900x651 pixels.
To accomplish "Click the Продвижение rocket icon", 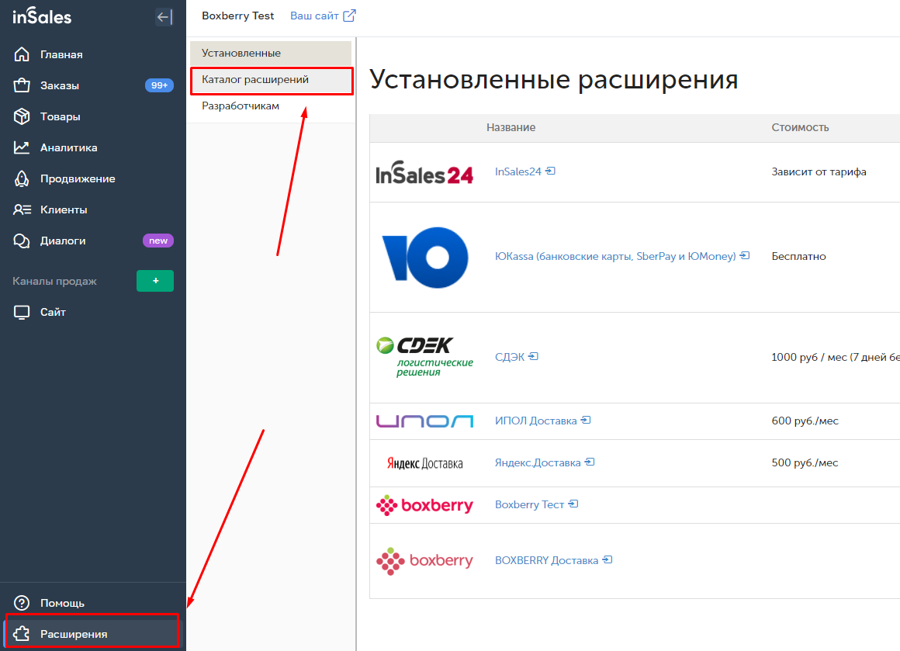I will click(22, 178).
